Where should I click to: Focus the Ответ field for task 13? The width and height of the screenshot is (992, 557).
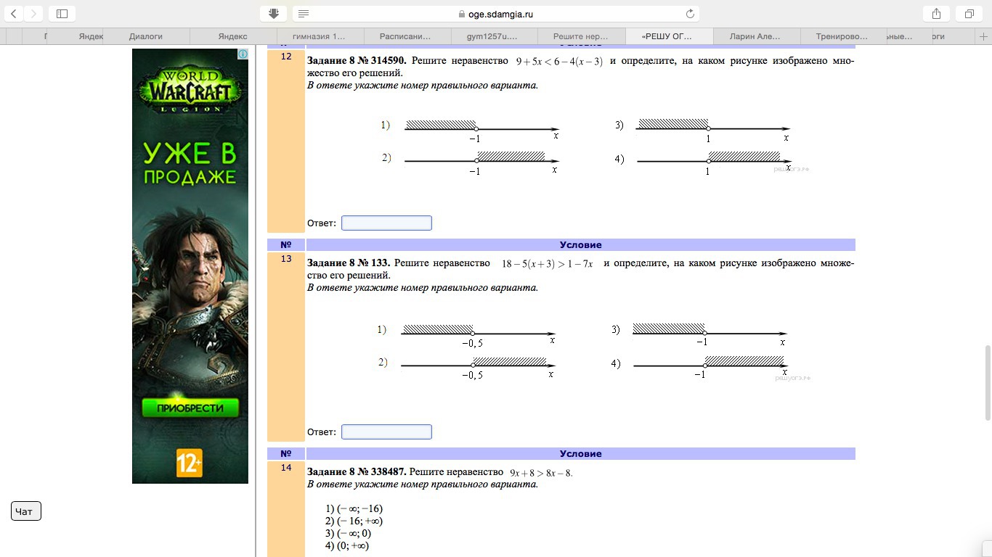click(x=386, y=432)
